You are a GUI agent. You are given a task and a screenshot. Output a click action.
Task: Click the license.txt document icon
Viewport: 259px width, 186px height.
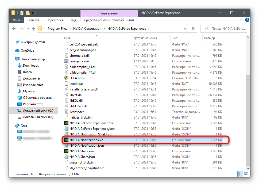point(66,112)
